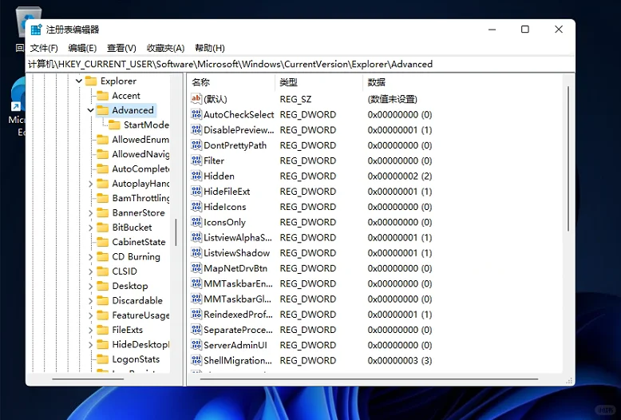
Task: Click the DontPrettyPath DWORD icon
Action: tap(196, 145)
